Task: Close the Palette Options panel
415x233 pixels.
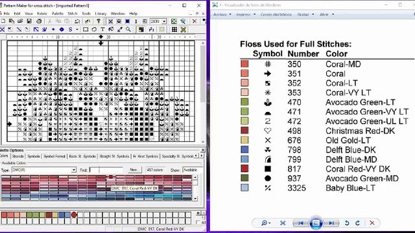Action: (x=203, y=150)
